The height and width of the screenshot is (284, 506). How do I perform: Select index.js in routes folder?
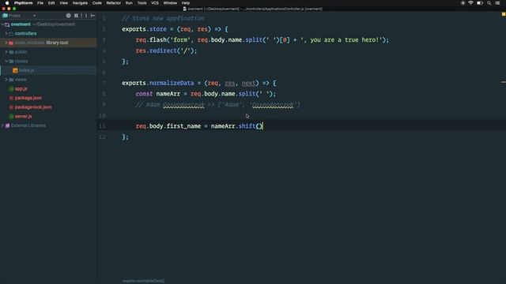tap(26, 70)
